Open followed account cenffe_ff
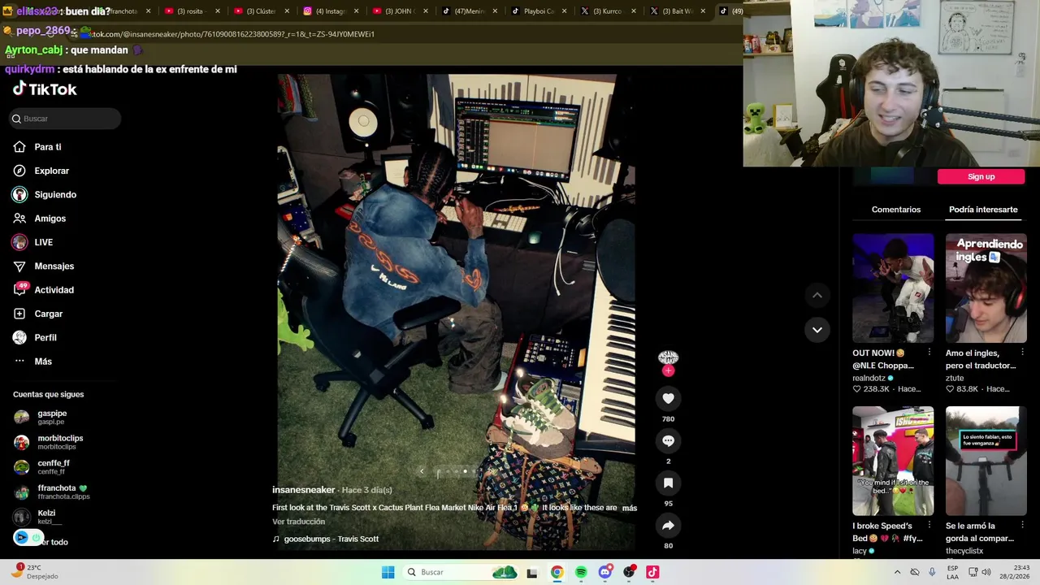Screen dimensions: 1040x585 pyautogui.click(x=52, y=467)
